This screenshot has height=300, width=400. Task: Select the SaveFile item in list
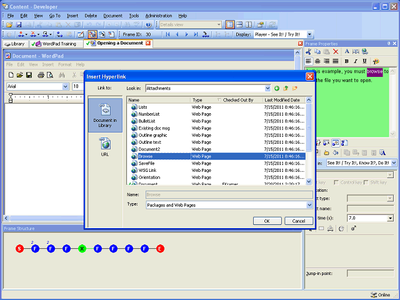(x=147, y=163)
